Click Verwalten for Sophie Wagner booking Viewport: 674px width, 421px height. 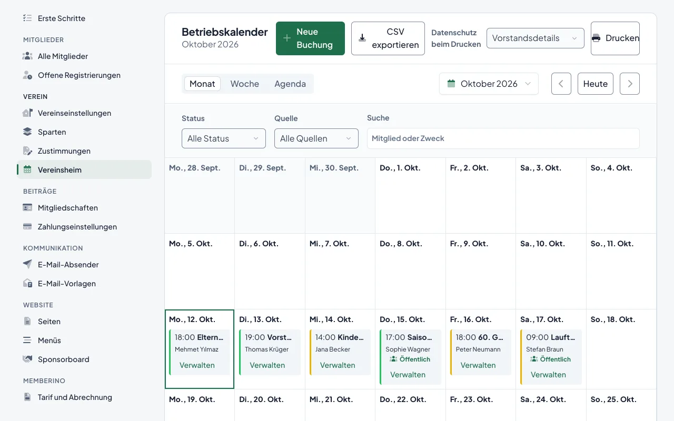point(408,375)
